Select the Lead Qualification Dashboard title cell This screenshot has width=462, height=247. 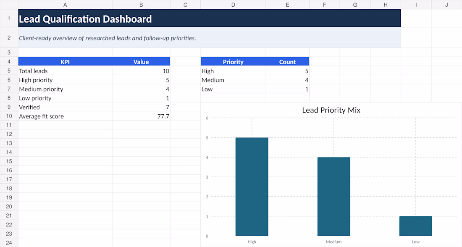click(x=209, y=18)
